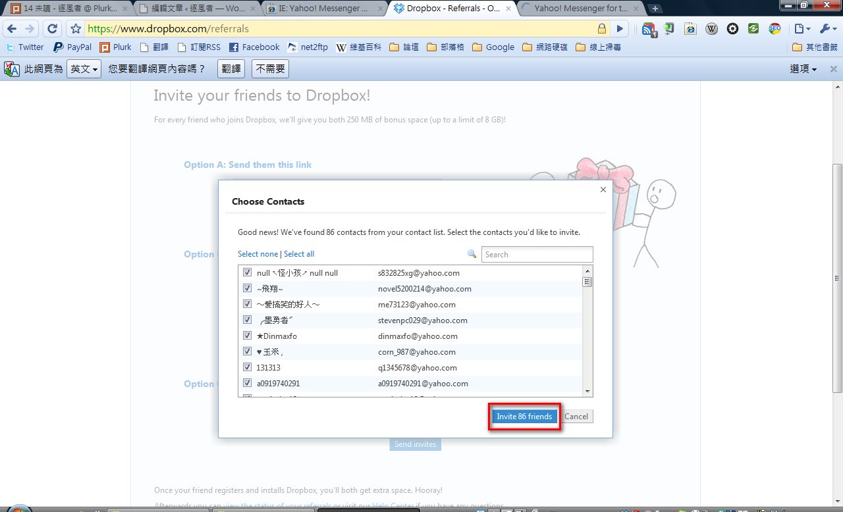Open the PayPal bookmark
This screenshot has width=843, height=512.
point(72,47)
